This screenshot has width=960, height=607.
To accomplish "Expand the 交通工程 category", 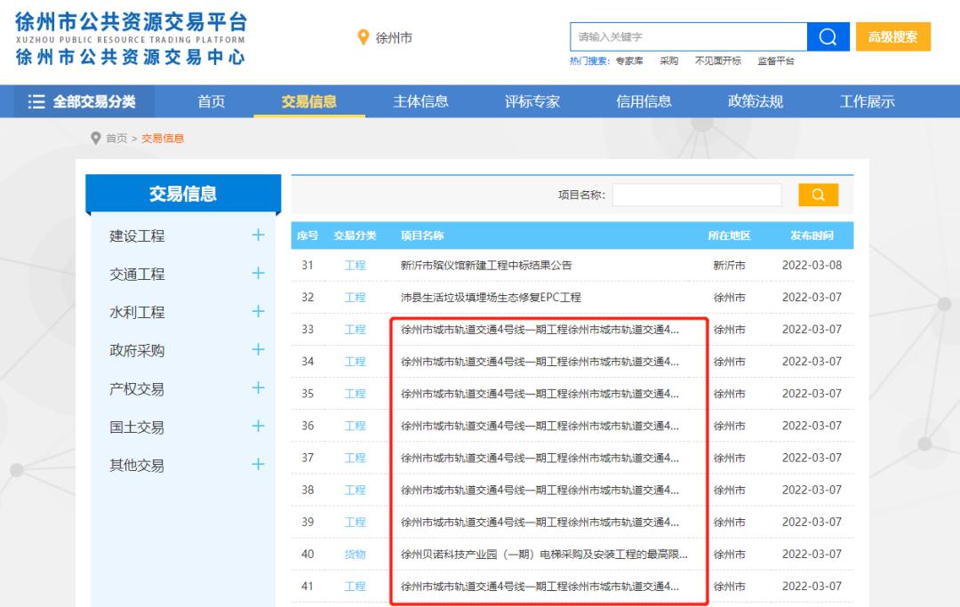I will 258,274.
